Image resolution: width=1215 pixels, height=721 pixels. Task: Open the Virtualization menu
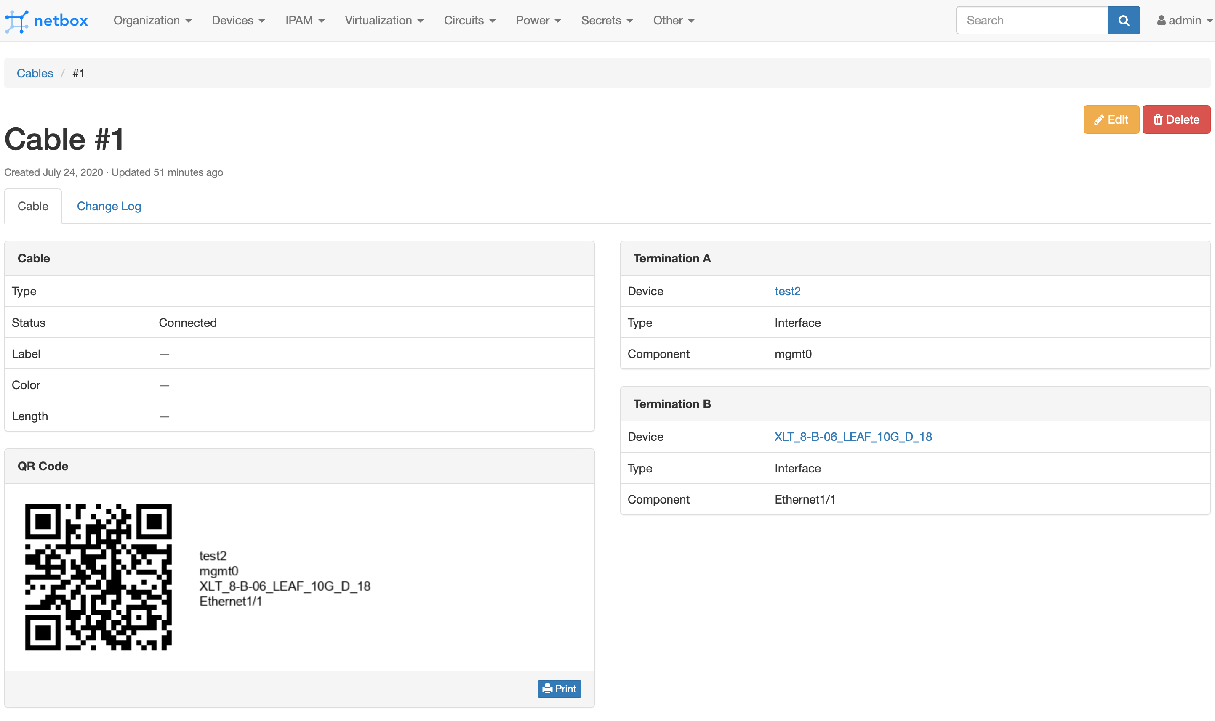[384, 21]
